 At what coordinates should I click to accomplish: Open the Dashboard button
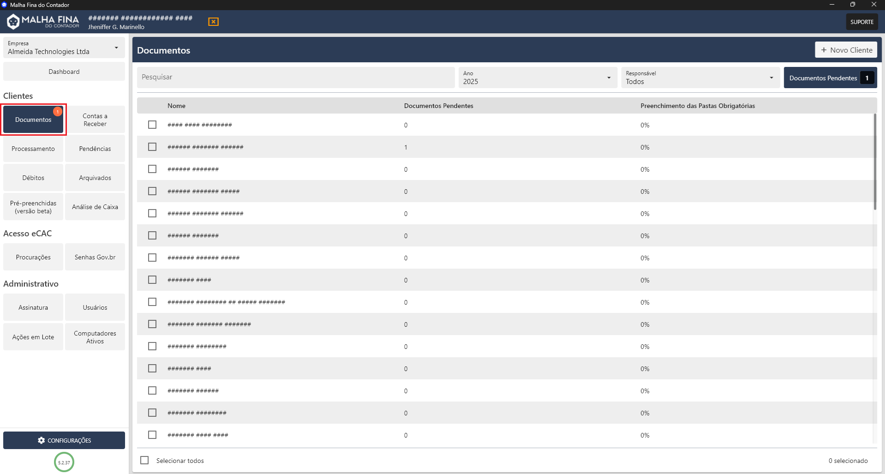(x=64, y=72)
